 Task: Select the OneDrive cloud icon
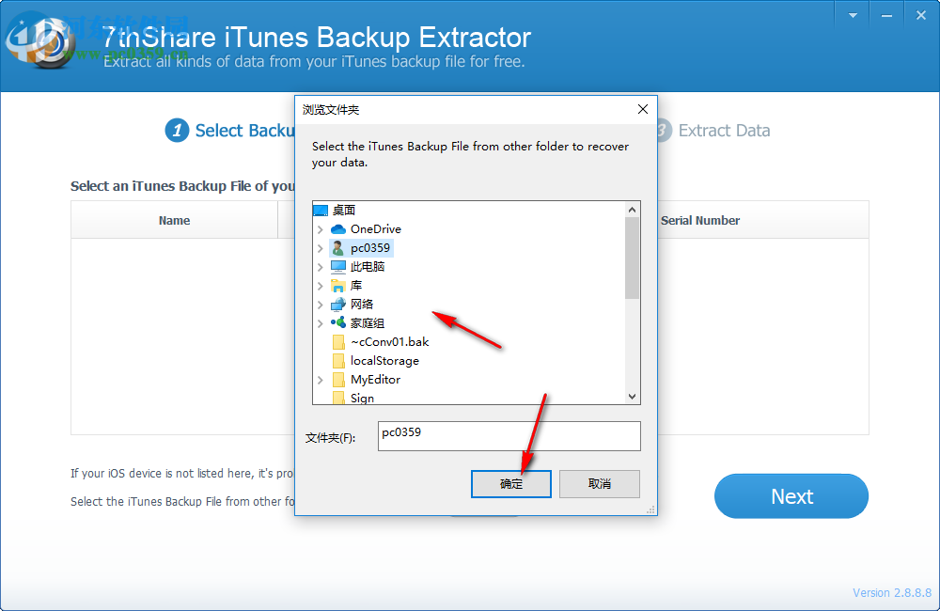click(337, 228)
